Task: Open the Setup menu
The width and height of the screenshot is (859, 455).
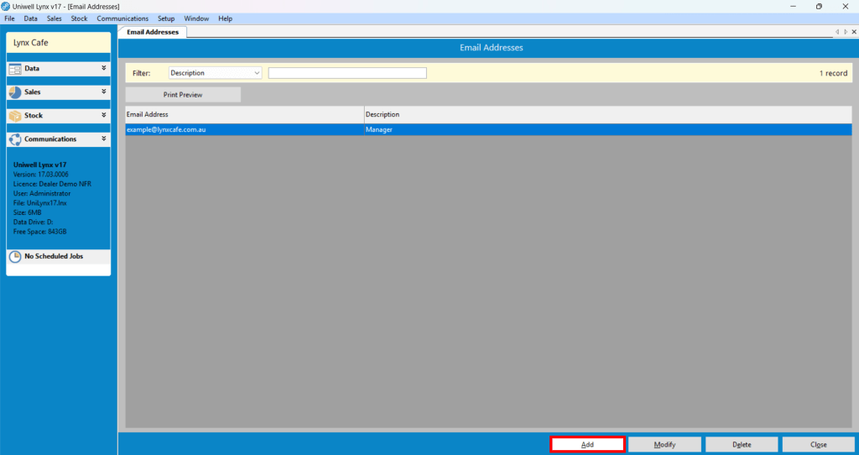Action: click(166, 18)
